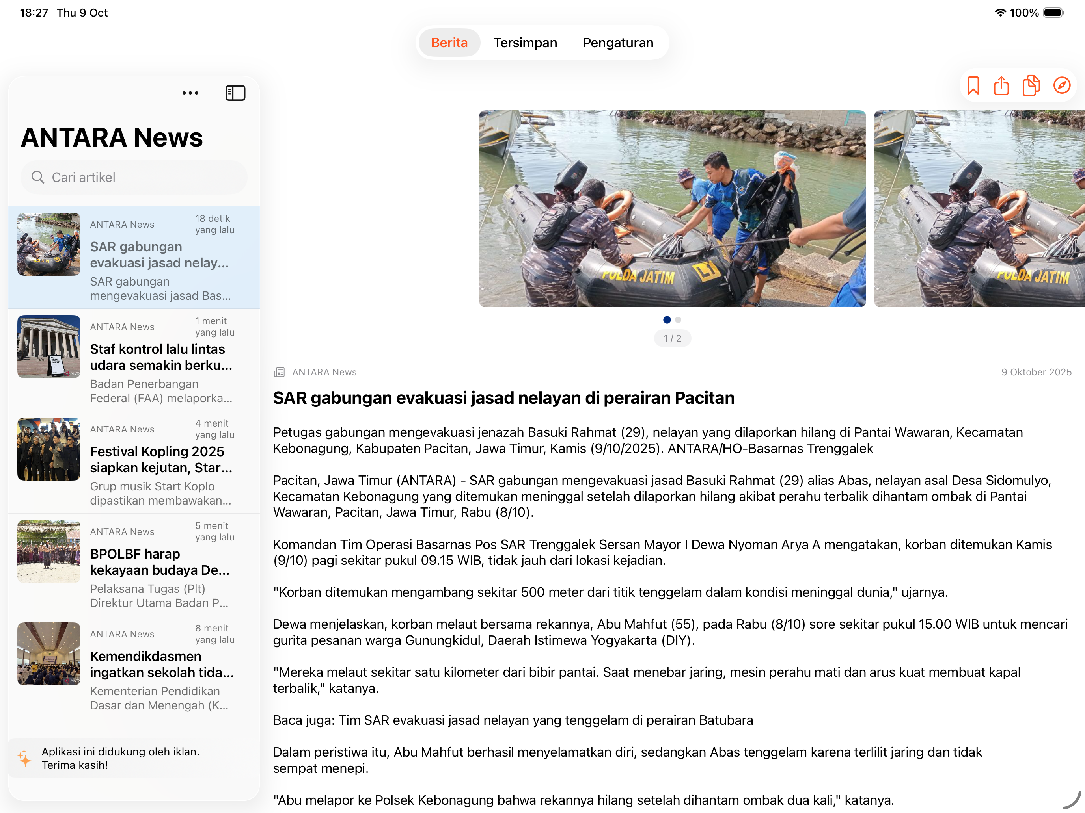The width and height of the screenshot is (1085, 813).
Task: Select the first carousel page dot
Action: coord(667,319)
